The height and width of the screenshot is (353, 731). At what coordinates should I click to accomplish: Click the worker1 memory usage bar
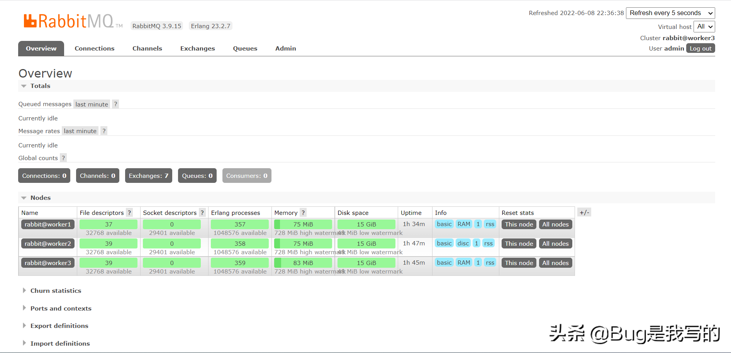[303, 224]
